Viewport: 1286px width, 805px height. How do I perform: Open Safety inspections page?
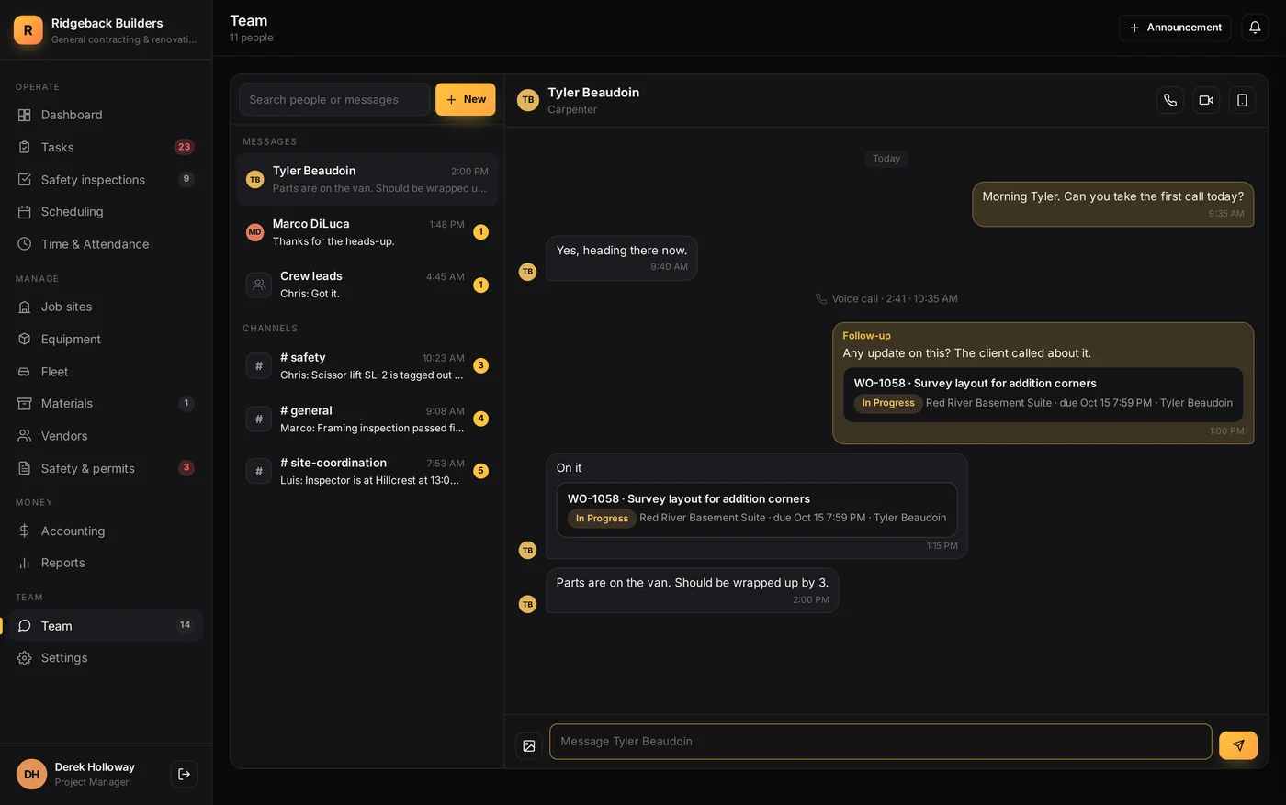(x=106, y=180)
